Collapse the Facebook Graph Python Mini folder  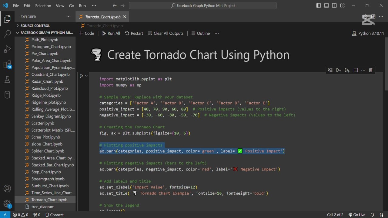[x=45, y=33]
